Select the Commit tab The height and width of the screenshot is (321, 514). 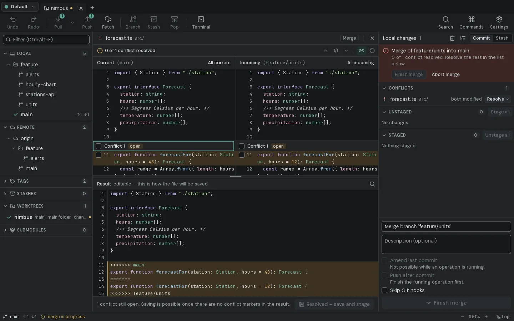pyautogui.click(x=481, y=38)
